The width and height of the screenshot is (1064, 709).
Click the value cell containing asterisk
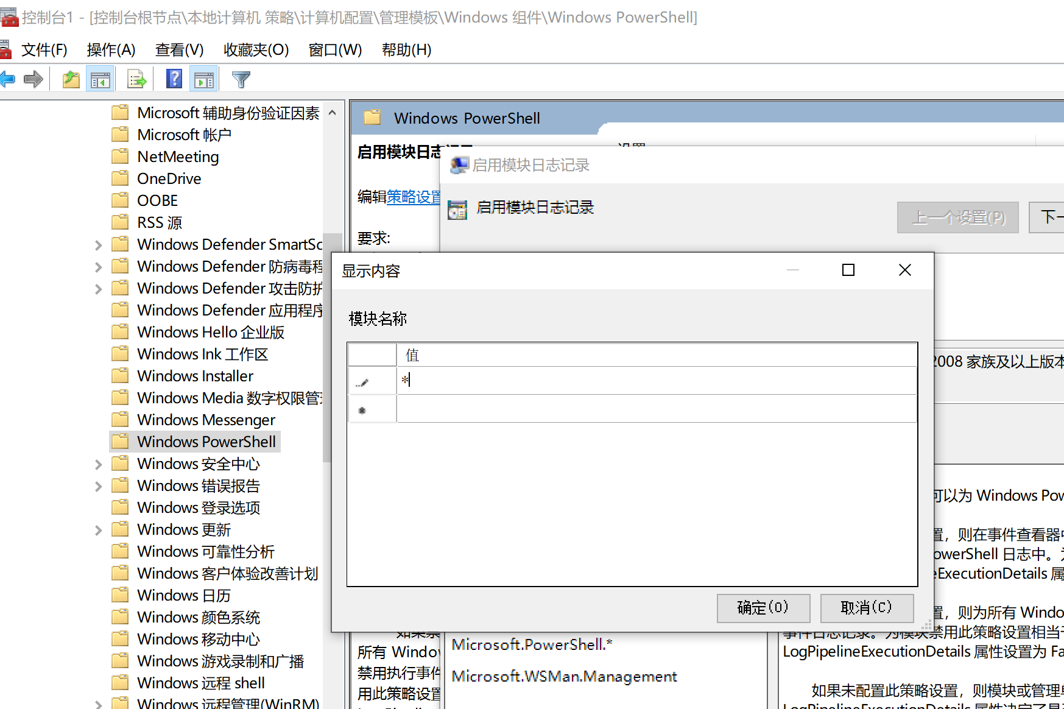click(657, 380)
